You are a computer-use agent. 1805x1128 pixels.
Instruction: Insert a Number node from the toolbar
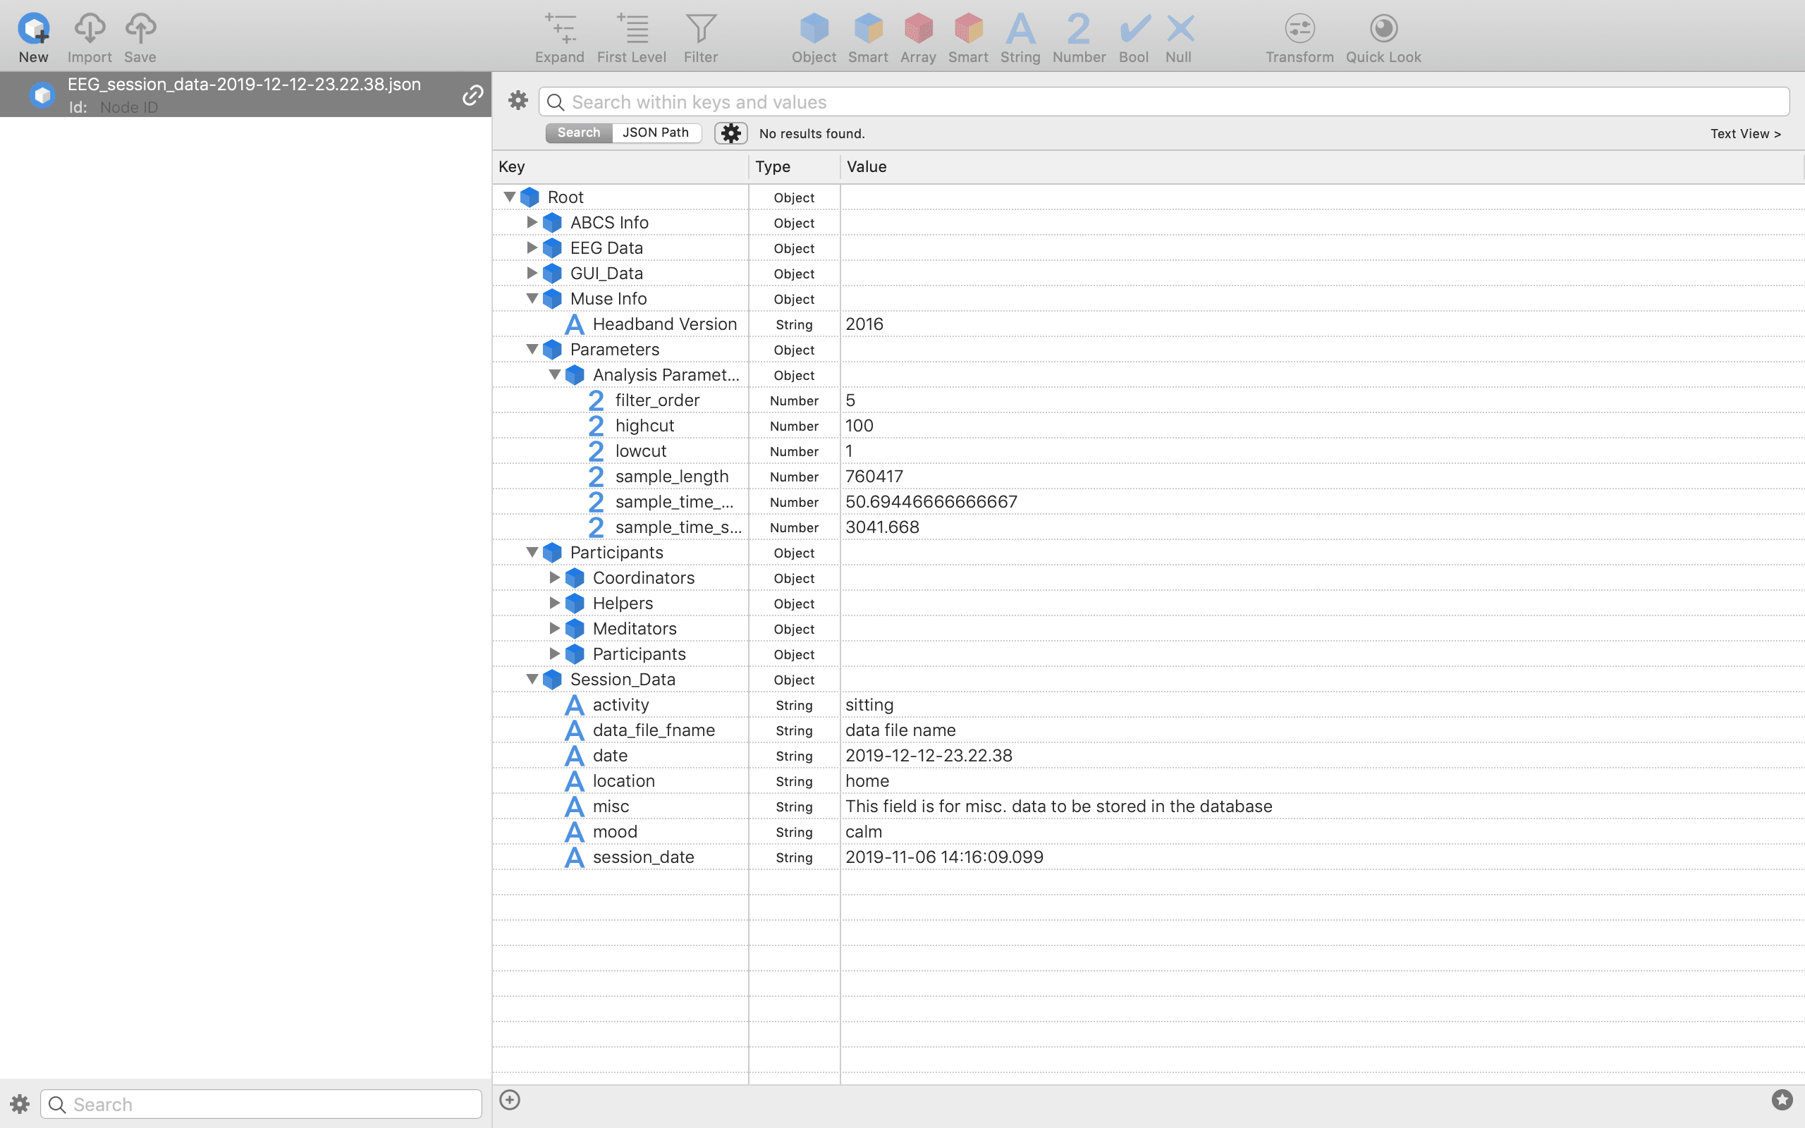click(x=1079, y=29)
